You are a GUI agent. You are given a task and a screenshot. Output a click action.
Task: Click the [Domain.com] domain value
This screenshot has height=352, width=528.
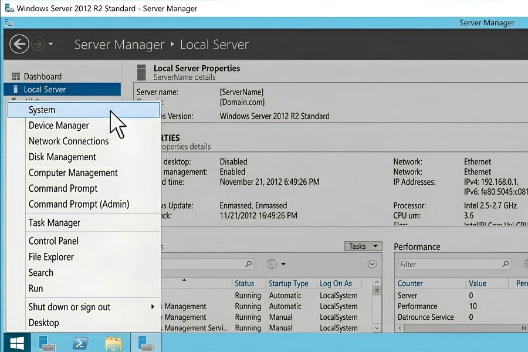(242, 102)
